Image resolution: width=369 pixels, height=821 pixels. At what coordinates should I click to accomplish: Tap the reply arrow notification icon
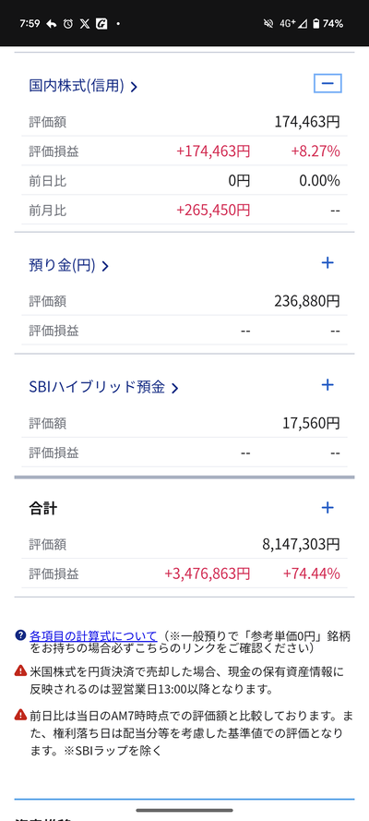[52, 24]
